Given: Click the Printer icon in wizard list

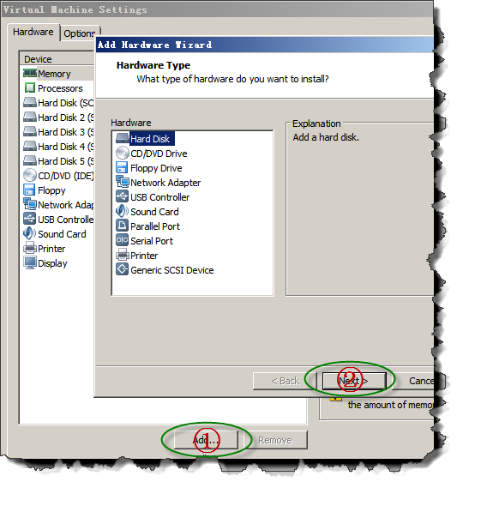Looking at the screenshot, I should (123, 255).
